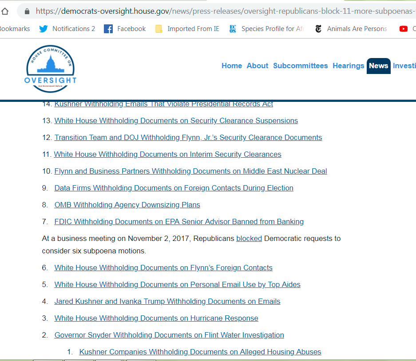Image resolution: width=416 pixels, height=361 pixels.
Task: Open FDIC EPA Senior Advisor link
Action: click(179, 221)
